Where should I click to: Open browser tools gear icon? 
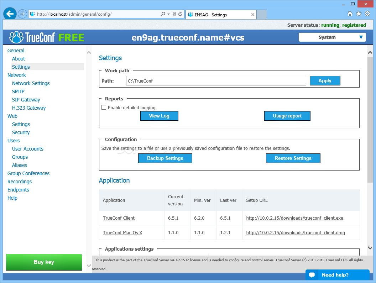[367, 14]
